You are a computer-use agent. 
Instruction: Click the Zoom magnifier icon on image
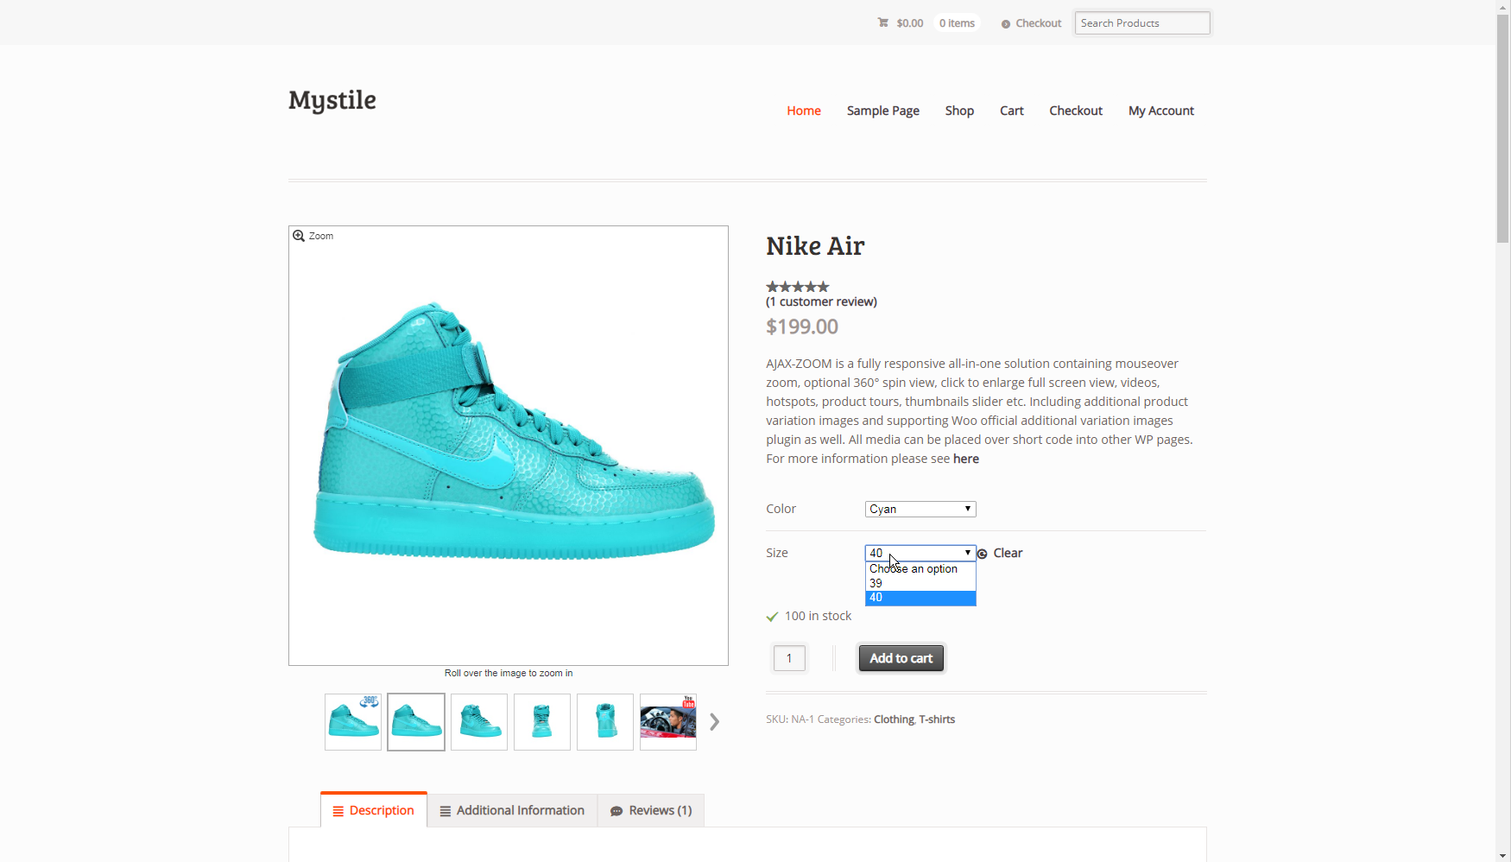click(299, 236)
